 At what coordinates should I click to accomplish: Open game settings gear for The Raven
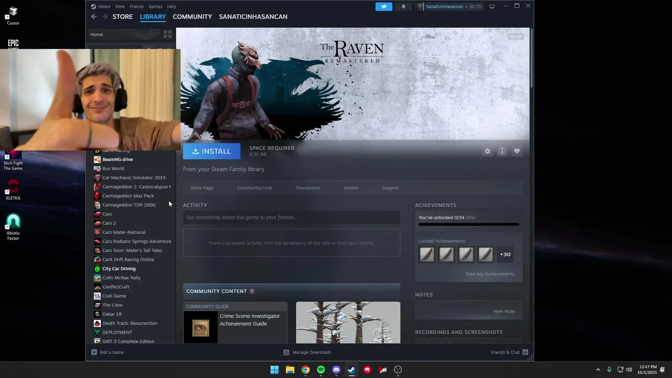click(x=487, y=151)
